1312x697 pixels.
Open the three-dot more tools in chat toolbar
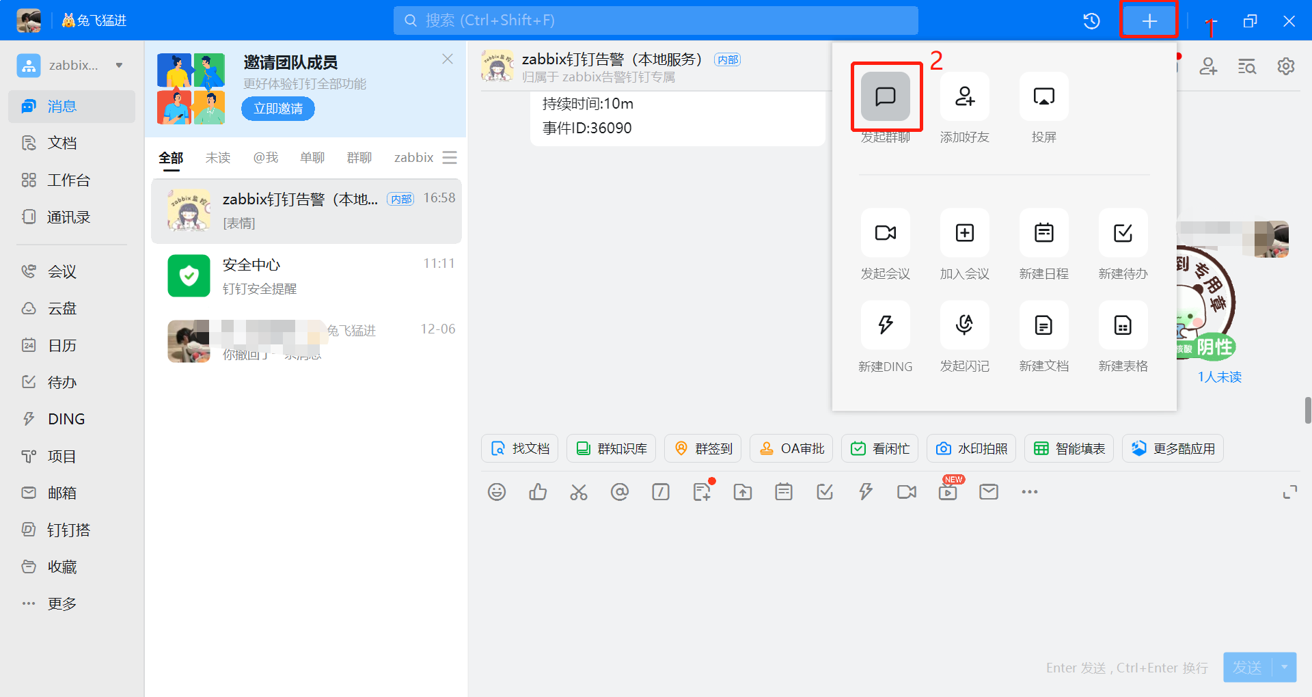point(1030,492)
